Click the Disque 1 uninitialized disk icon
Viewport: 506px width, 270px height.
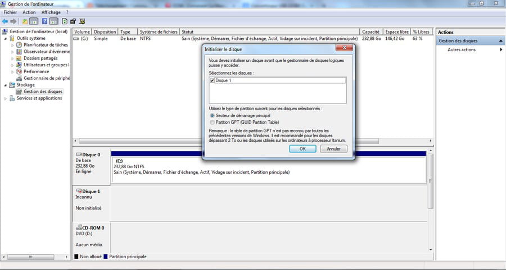[79, 191]
